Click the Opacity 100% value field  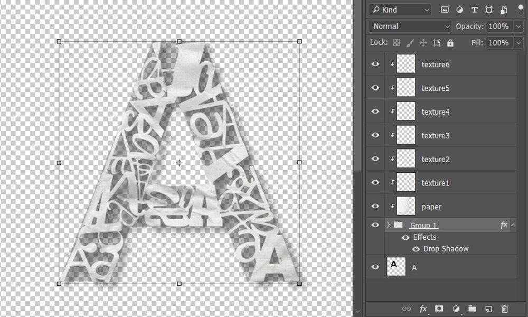(499, 26)
